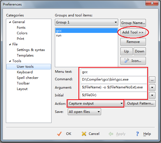
Task: Click the wrench Icon... button
Action: tap(133, 61)
